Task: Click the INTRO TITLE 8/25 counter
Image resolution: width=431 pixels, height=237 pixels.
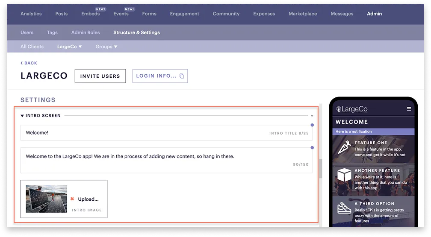Action: point(289,133)
